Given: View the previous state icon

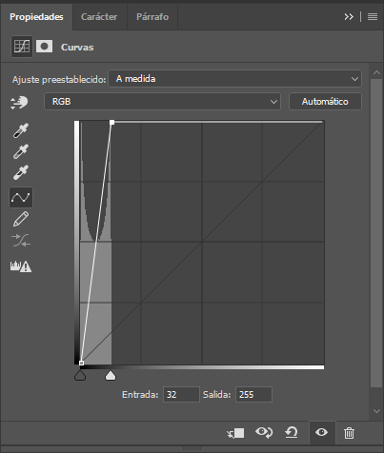Looking at the screenshot, I should (264, 432).
